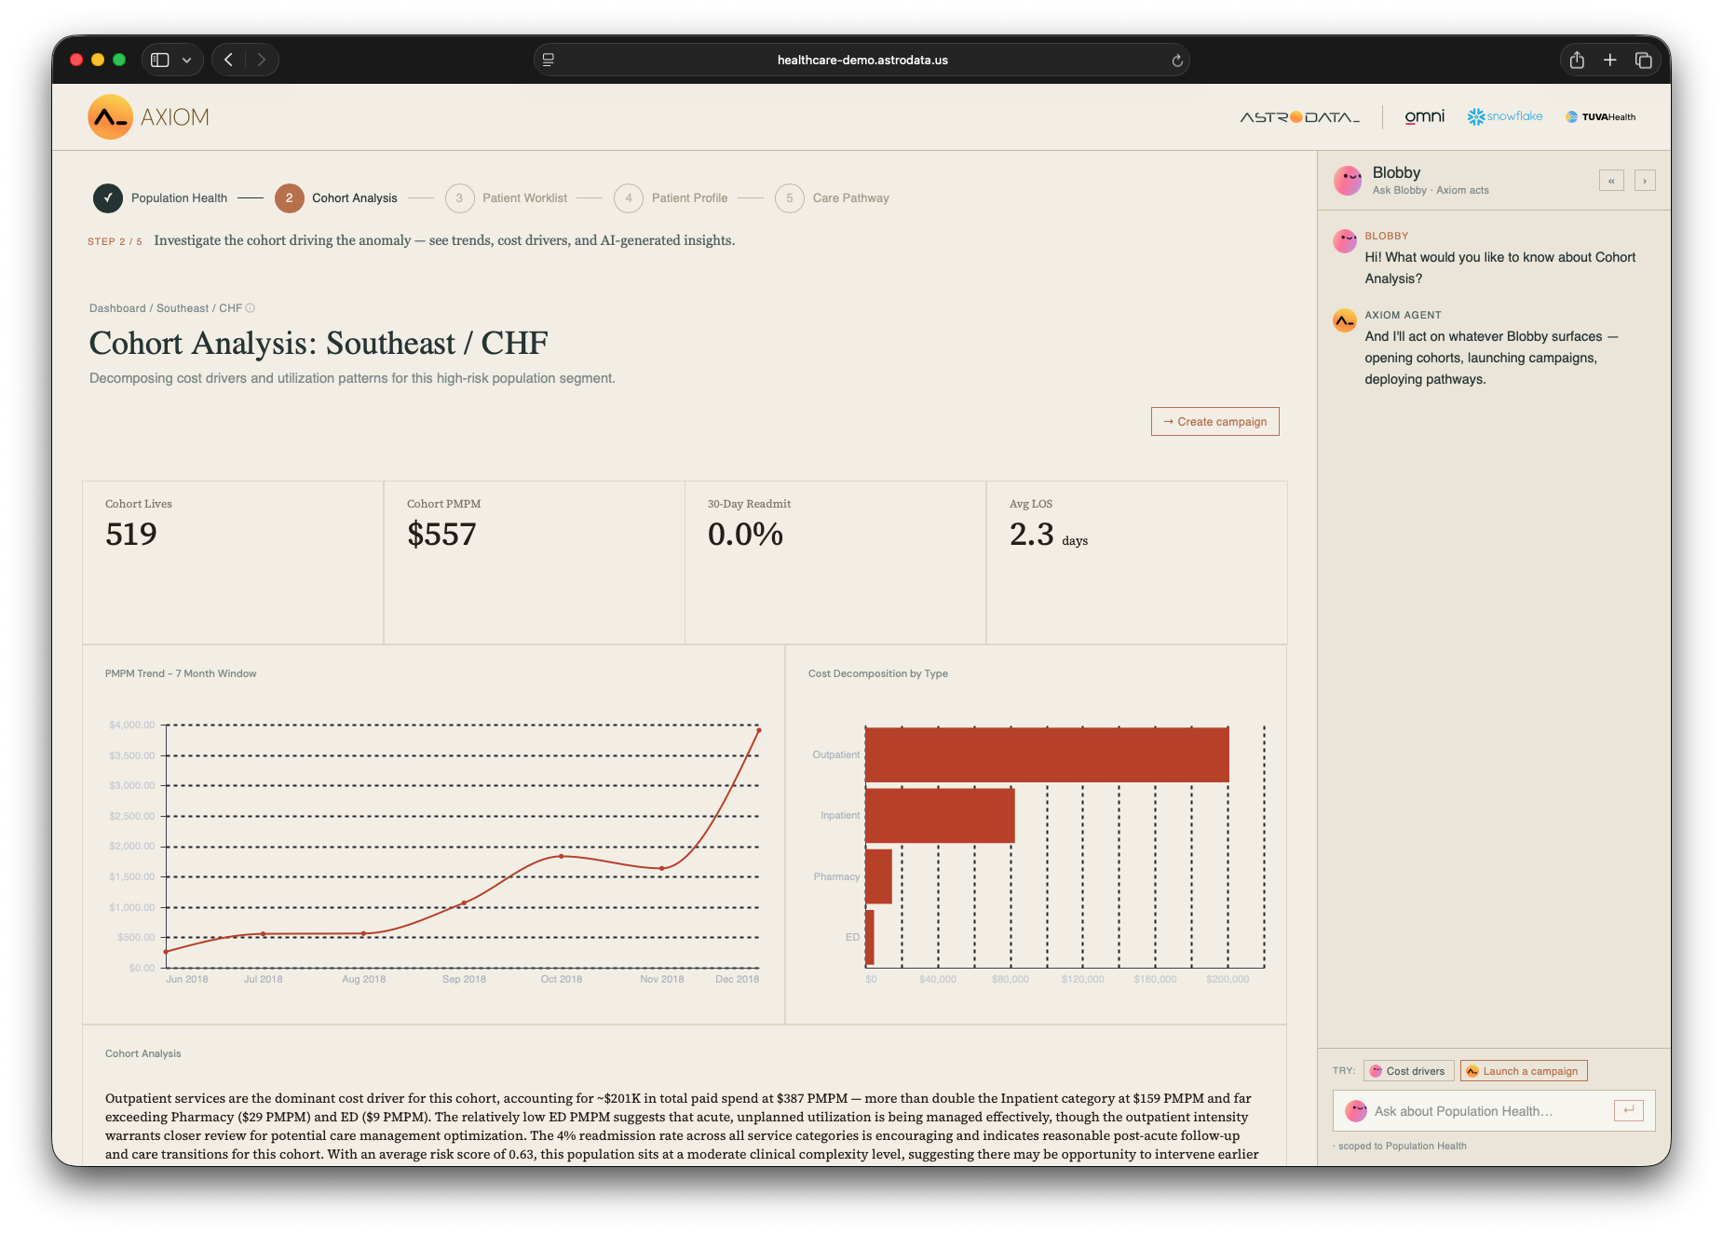The width and height of the screenshot is (1723, 1235).
Task: Click the Dec 2018 peak data point
Action: pos(759,730)
